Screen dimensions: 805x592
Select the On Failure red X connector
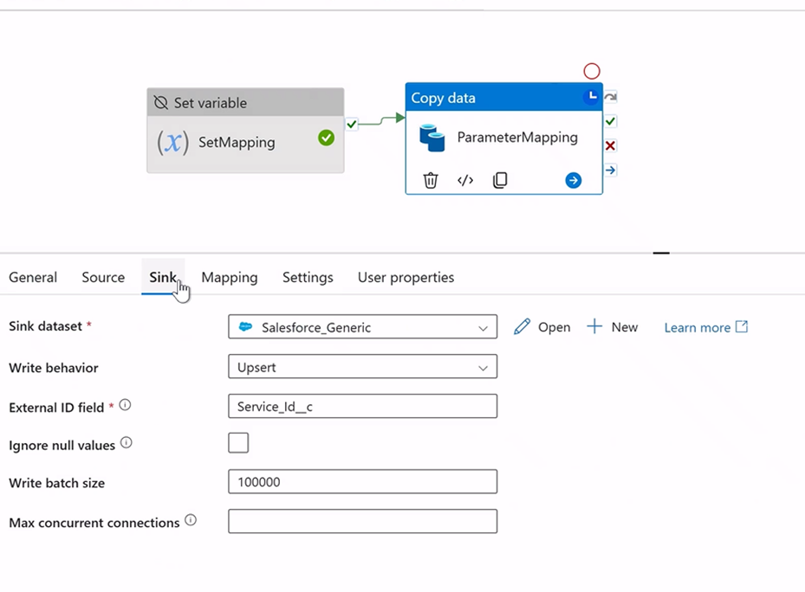(610, 145)
